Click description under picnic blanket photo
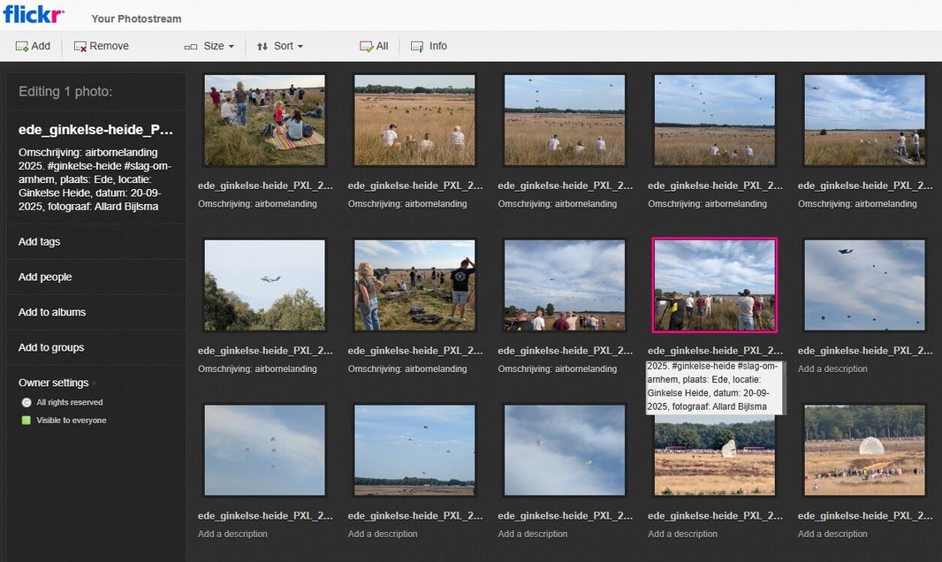This screenshot has width=942, height=562. point(258,204)
